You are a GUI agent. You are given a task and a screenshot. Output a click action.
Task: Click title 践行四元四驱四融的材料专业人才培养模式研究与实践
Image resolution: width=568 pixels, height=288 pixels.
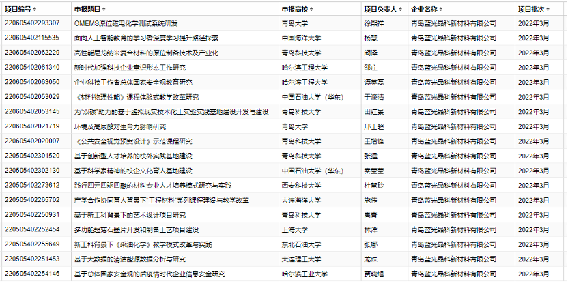pyautogui.click(x=152, y=186)
